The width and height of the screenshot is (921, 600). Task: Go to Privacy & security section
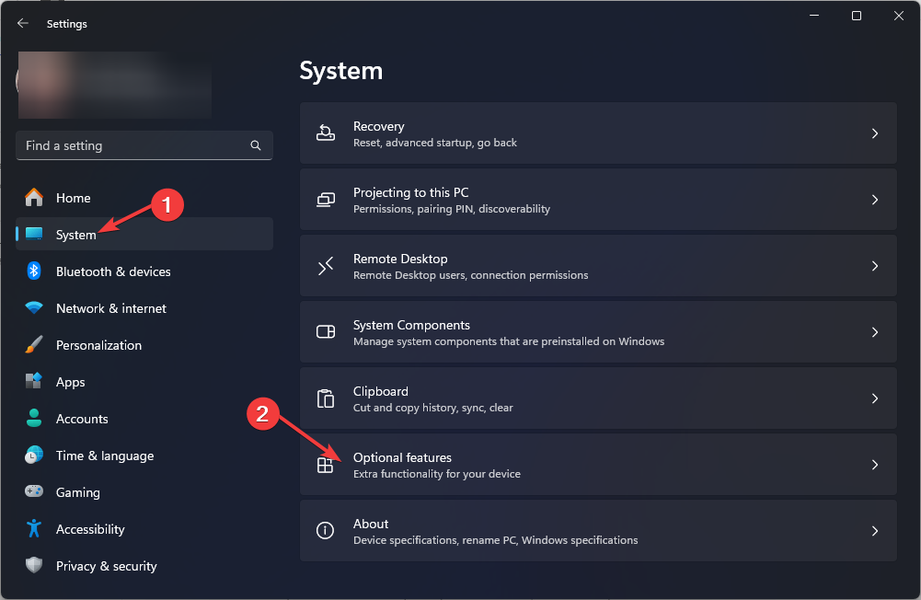coord(106,566)
